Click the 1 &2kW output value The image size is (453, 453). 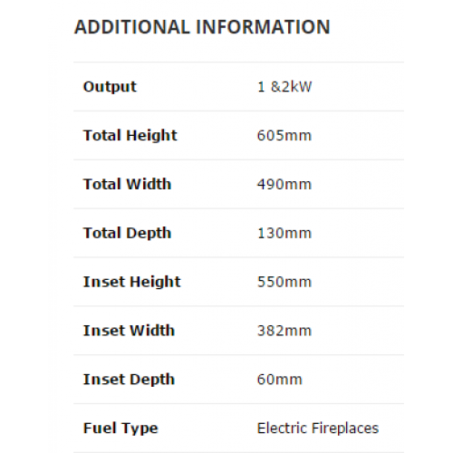284,87
